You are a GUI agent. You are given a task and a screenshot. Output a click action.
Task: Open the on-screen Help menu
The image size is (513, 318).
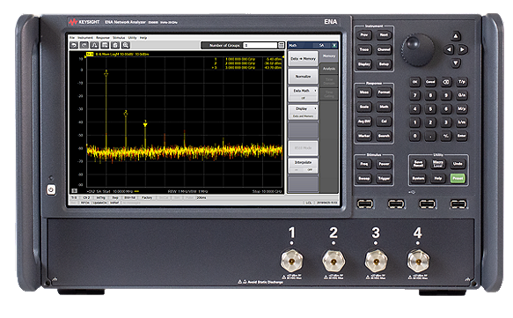coord(143,38)
